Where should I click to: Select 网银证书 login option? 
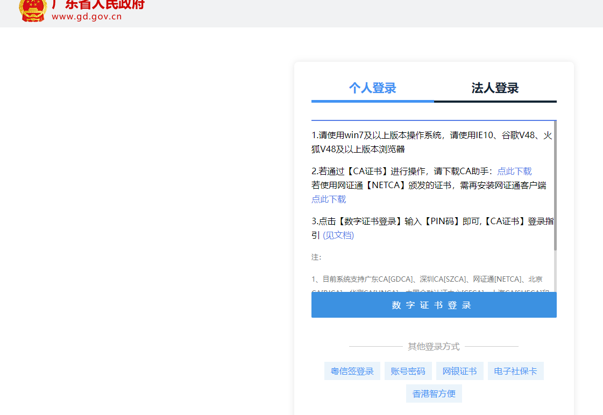click(x=459, y=371)
